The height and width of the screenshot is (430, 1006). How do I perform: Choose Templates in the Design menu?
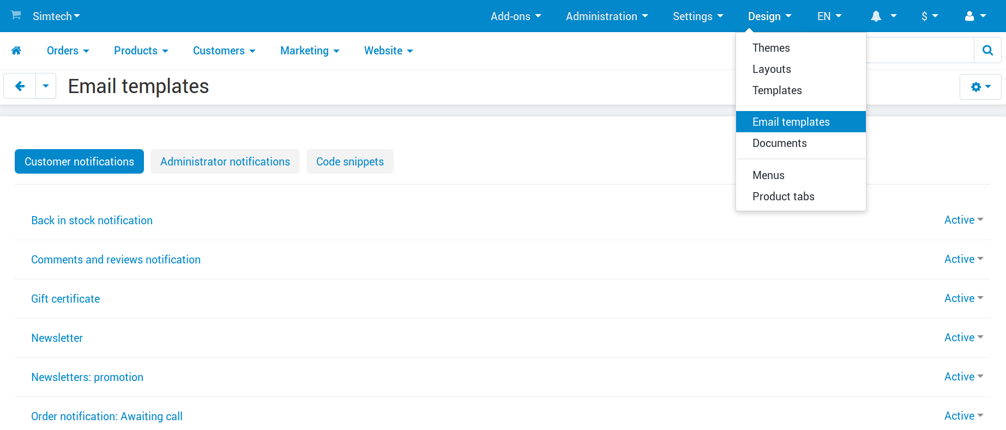(x=801, y=90)
